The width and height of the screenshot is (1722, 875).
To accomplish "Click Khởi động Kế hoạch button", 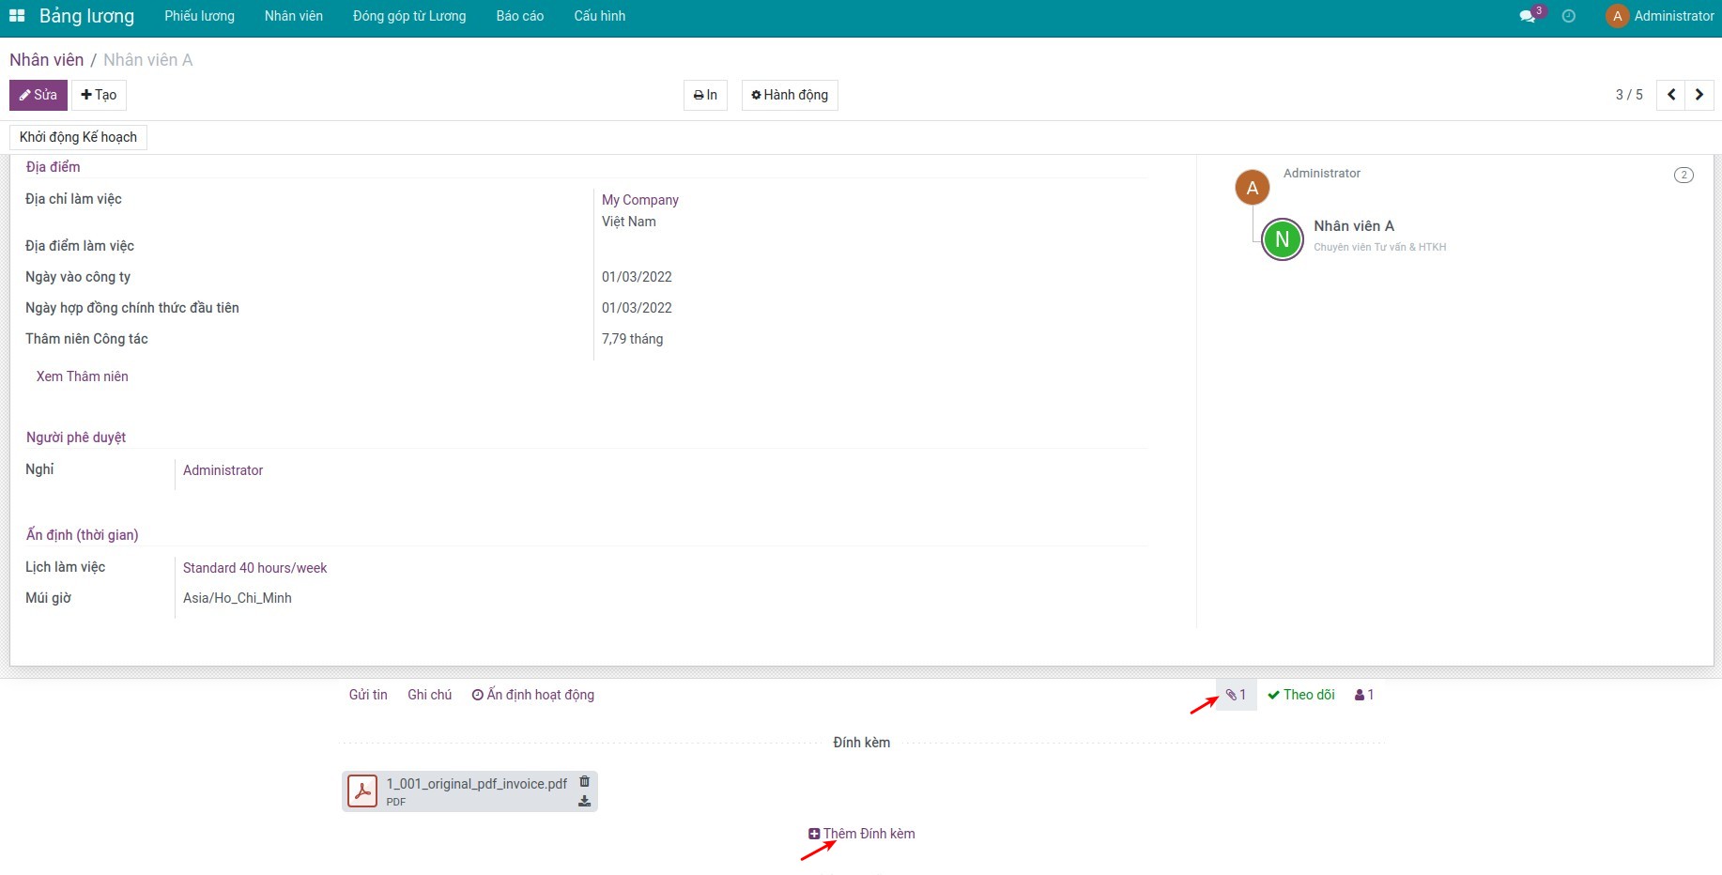I will point(78,137).
